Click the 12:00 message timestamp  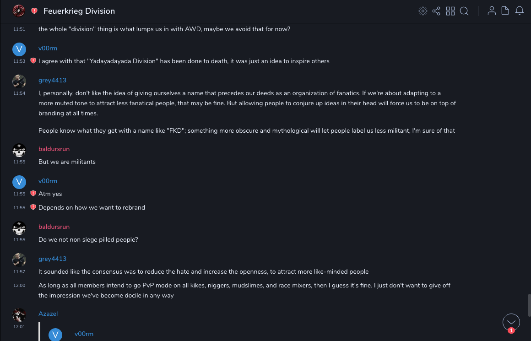19,286
